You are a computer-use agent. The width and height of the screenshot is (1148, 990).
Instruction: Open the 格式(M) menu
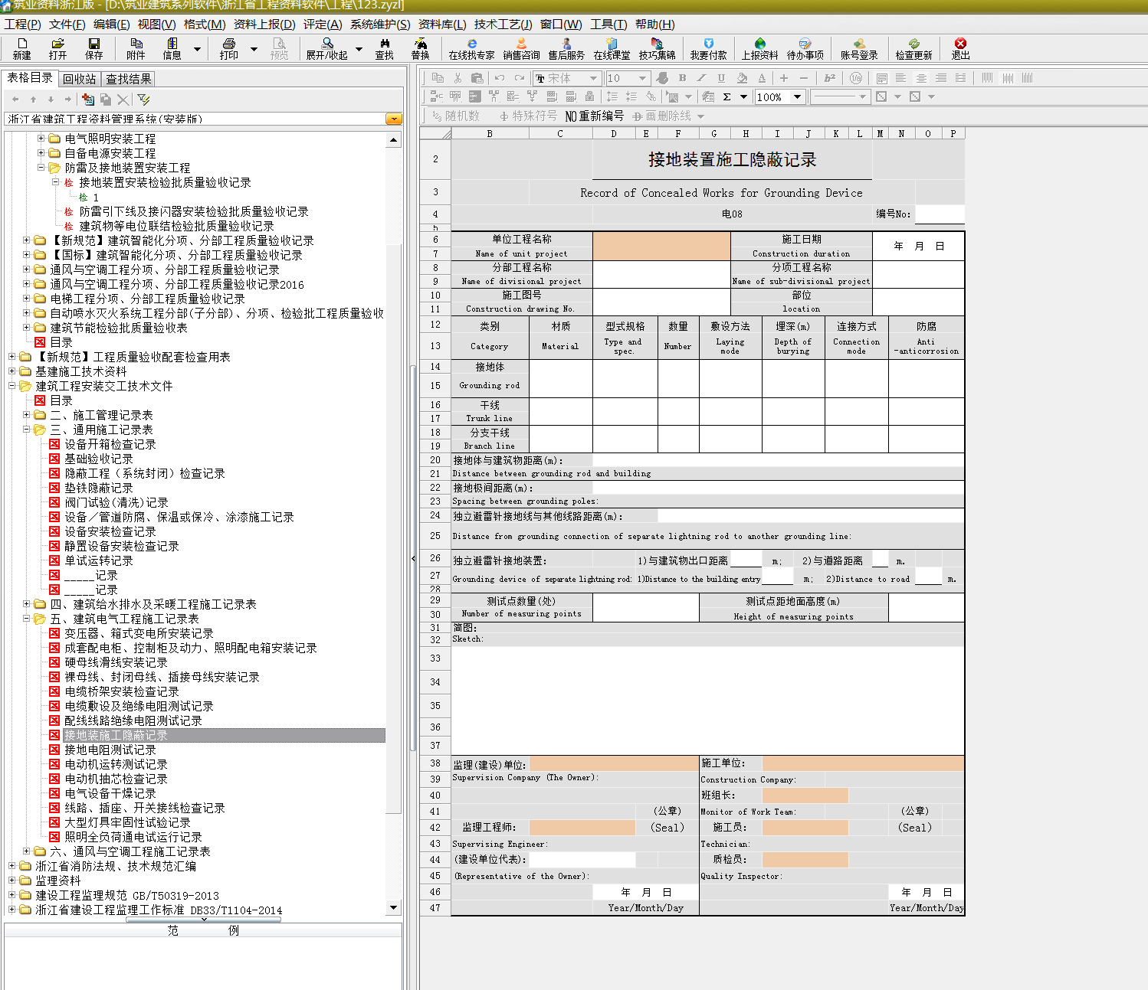(205, 25)
